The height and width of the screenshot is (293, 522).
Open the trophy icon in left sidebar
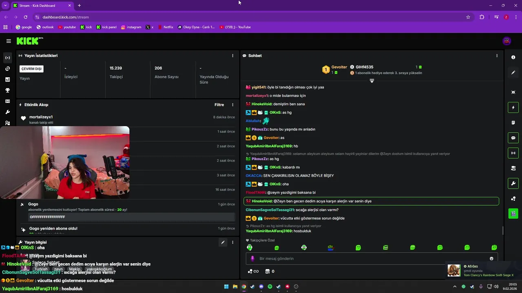[x=7, y=90]
